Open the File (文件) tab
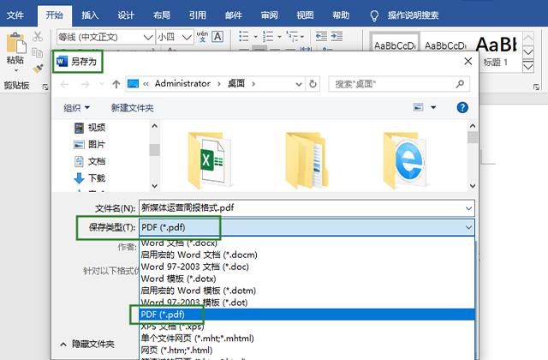Image resolution: width=548 pixels, height=360 pixels. click(x=15, y=15)
